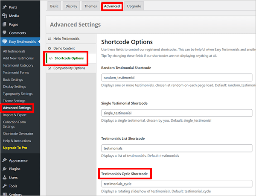Click the Random Testimonial Shortcode field
This screenshot has width=256, height=196.
click(177, 77)
